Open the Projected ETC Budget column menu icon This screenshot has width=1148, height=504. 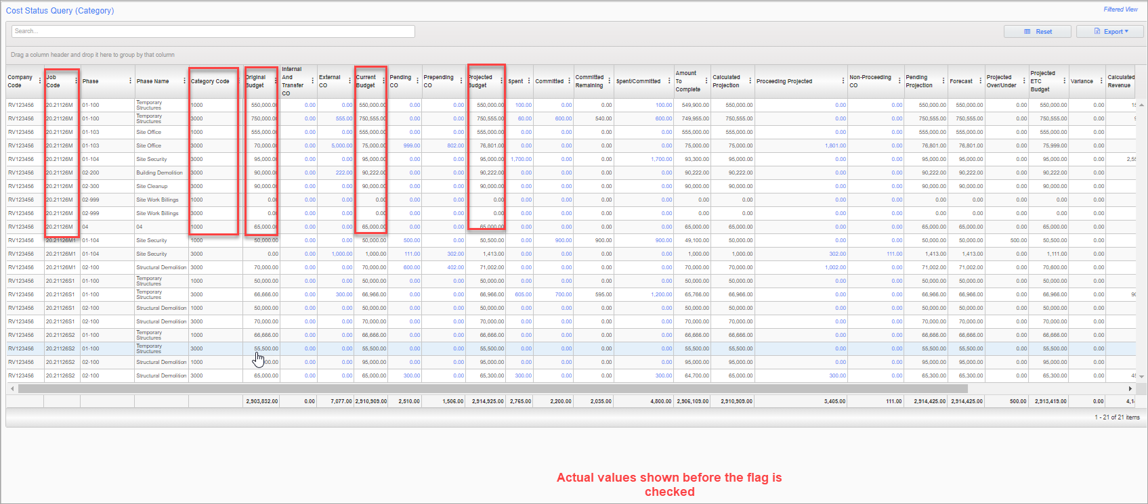tap(1064, 81)
